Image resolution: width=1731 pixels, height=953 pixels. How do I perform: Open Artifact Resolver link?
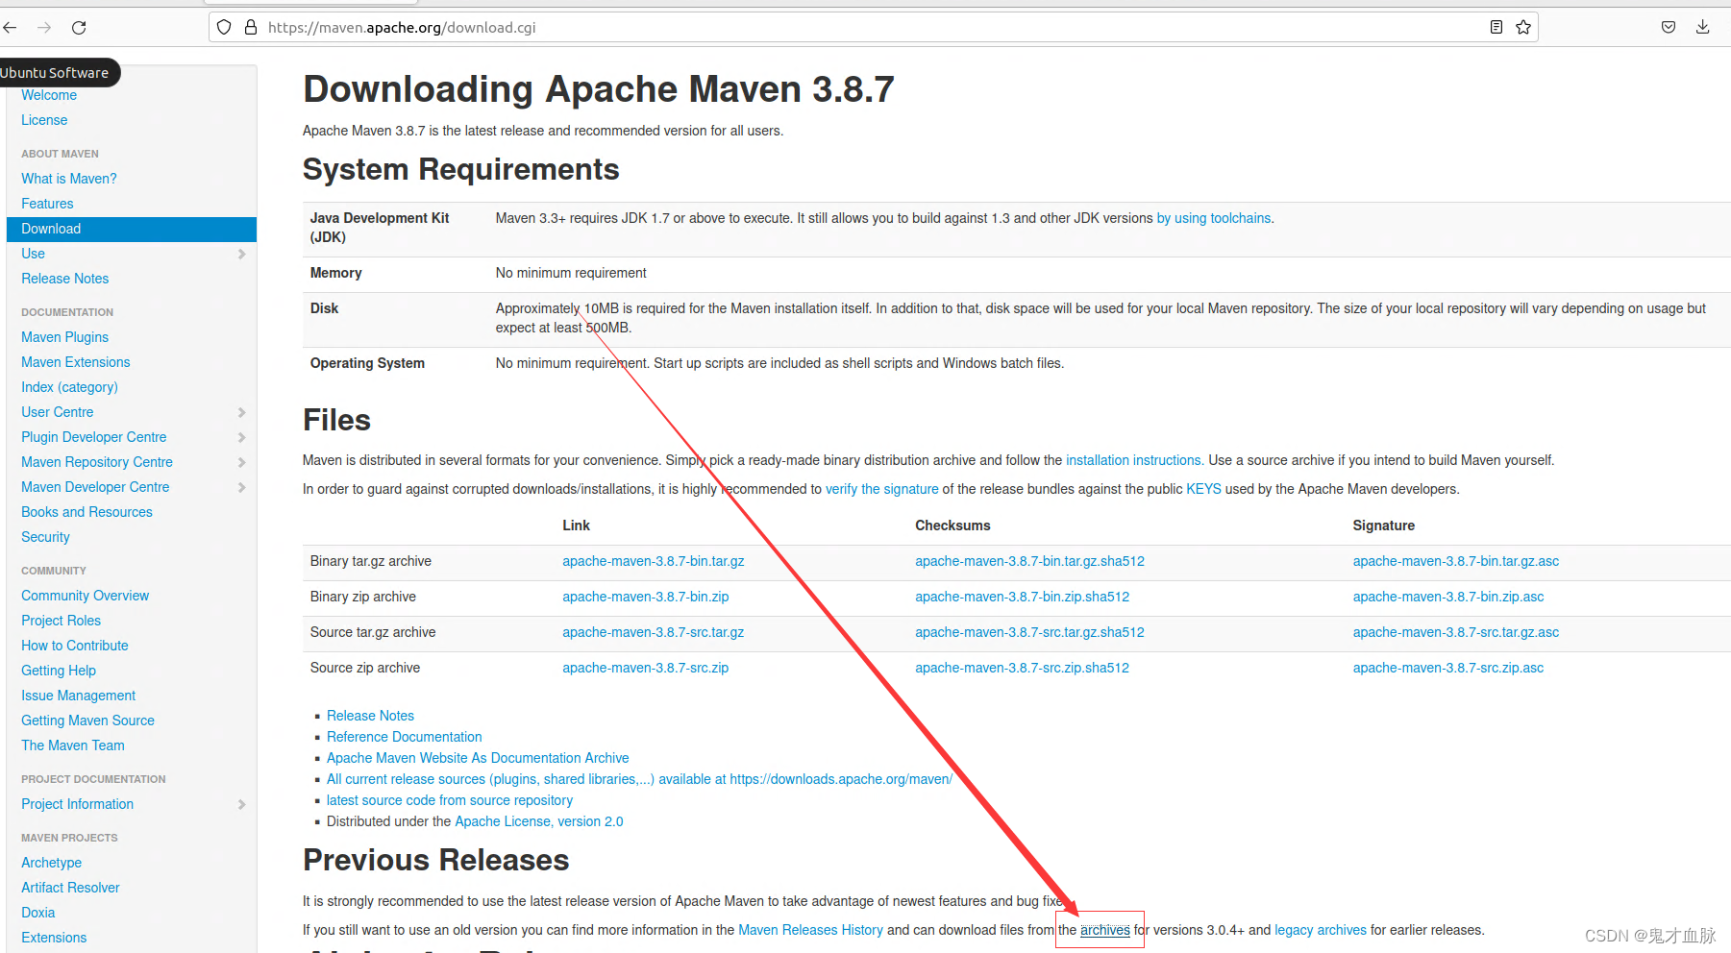pos(70,888)
